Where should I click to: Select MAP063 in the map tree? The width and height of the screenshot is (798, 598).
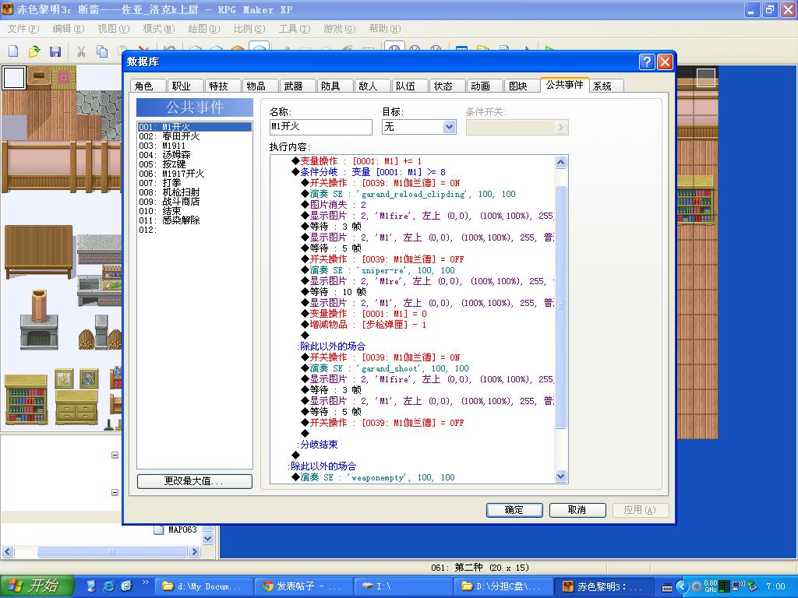(x=182, y=529)
